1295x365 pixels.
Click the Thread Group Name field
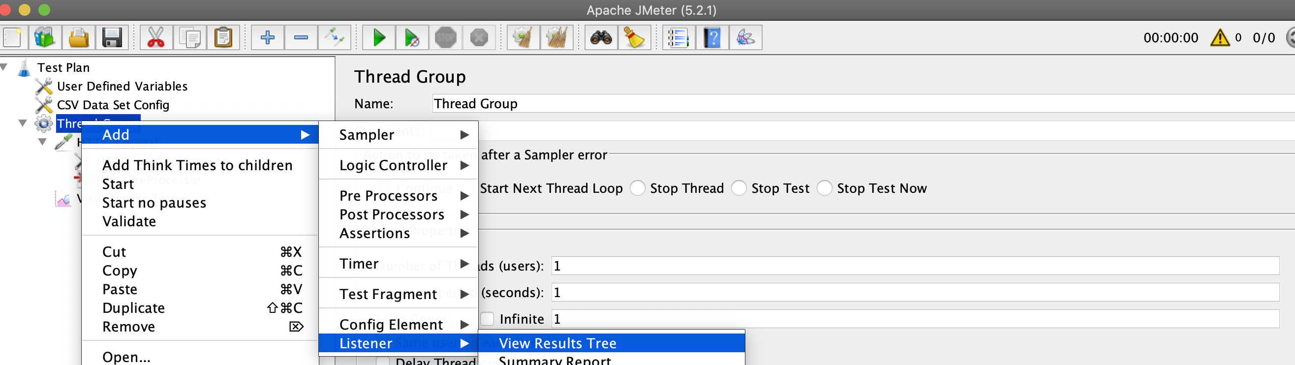pos(863,104)
